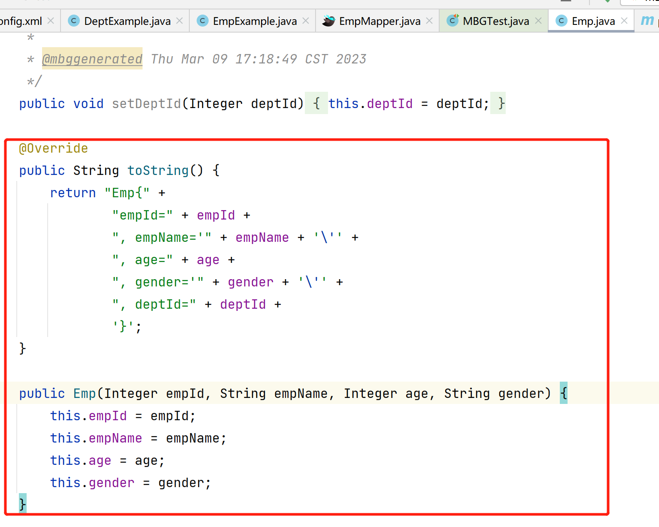Click the ", empName='" string literal
Image resolution: width=659 pixels, height=527 pixels.
(x=162, y=238)
